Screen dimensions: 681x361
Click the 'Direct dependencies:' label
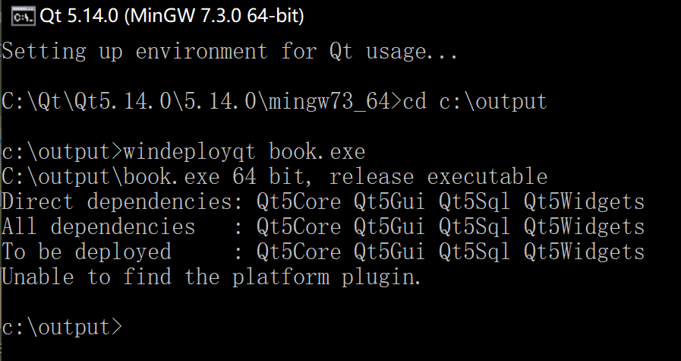[x=122, y=202]
